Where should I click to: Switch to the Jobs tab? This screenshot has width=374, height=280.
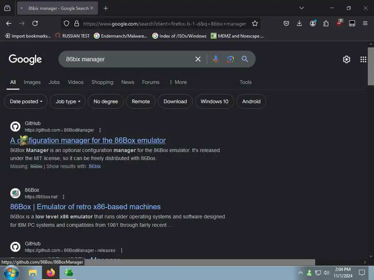click(54, 82)
